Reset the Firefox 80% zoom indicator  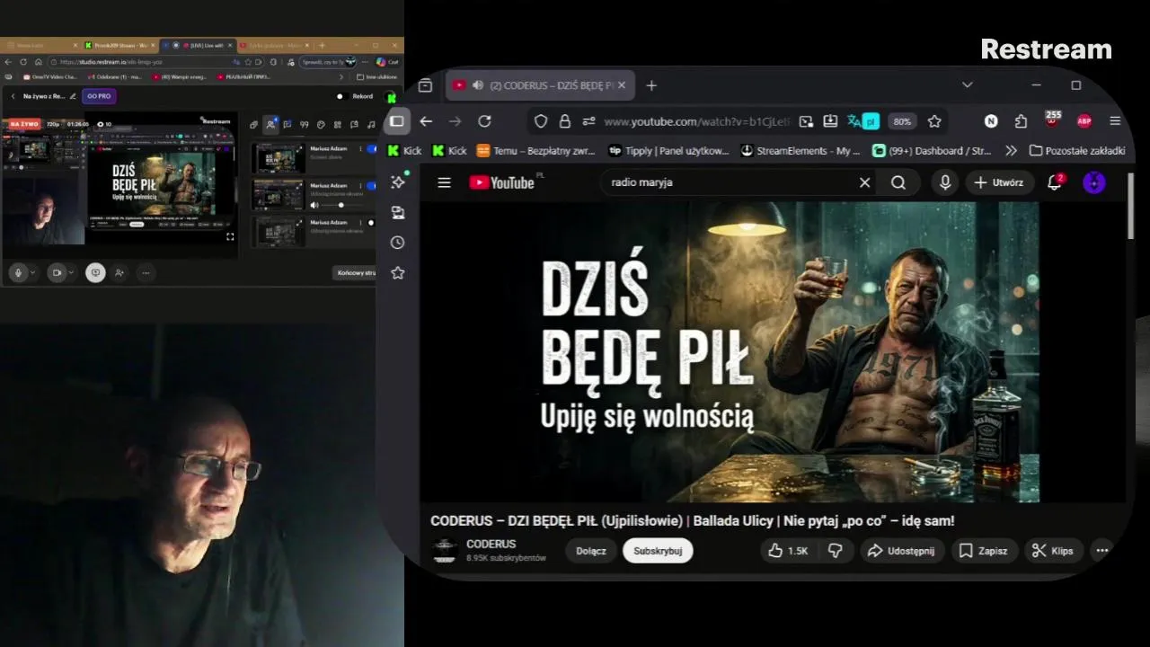902,121
